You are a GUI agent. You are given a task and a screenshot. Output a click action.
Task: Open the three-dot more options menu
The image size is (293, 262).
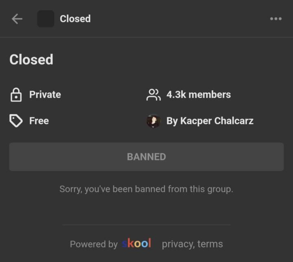(276, 19)
